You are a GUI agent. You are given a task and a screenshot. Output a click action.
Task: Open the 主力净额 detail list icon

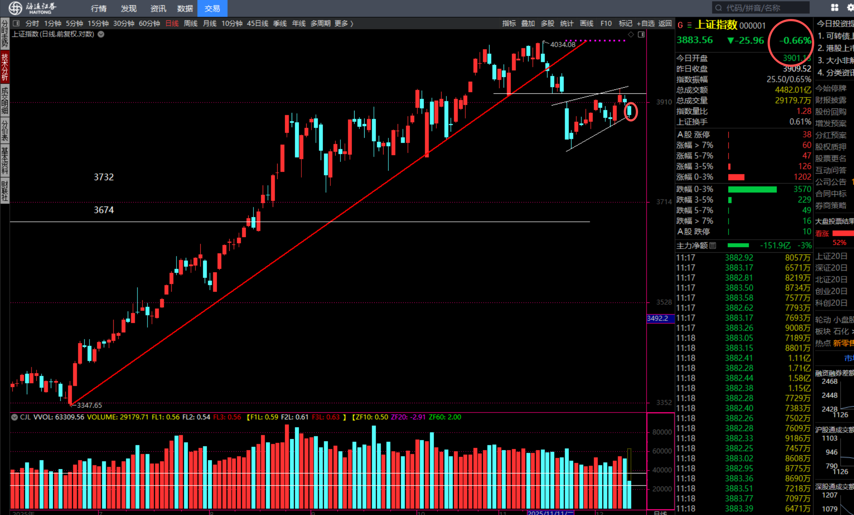(x=712, y=246)
